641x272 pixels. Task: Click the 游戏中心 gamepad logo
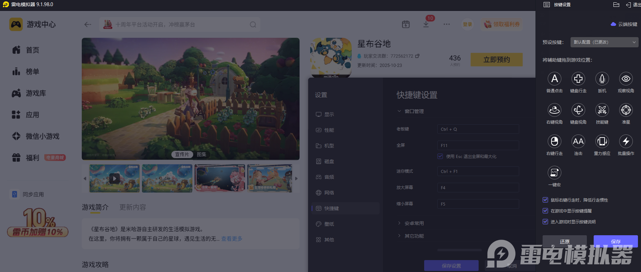click(x=16, y=25)
